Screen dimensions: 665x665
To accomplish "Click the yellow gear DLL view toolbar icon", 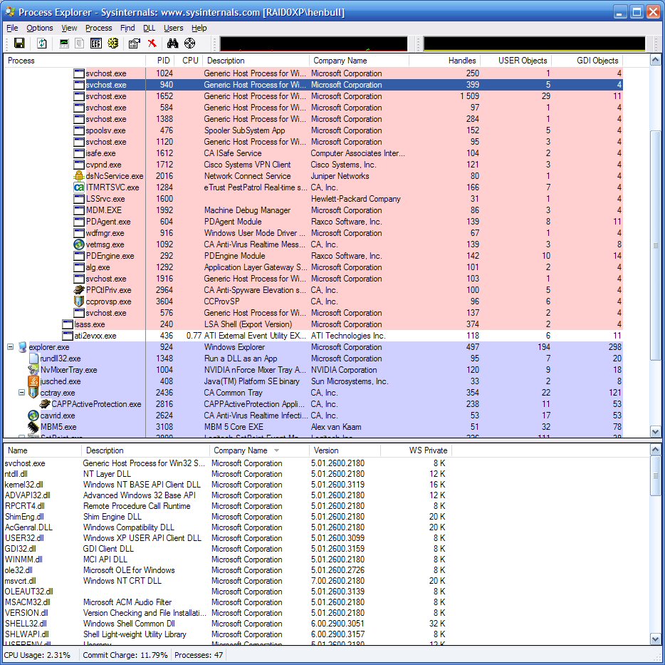I will click(x=112, y=43).
